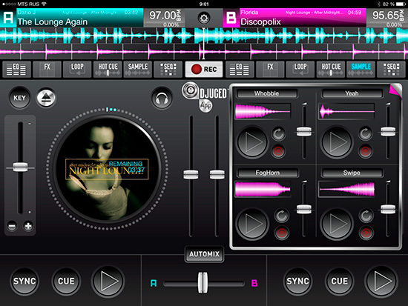
Task: Play deck B track
Action: pos(381,281)
